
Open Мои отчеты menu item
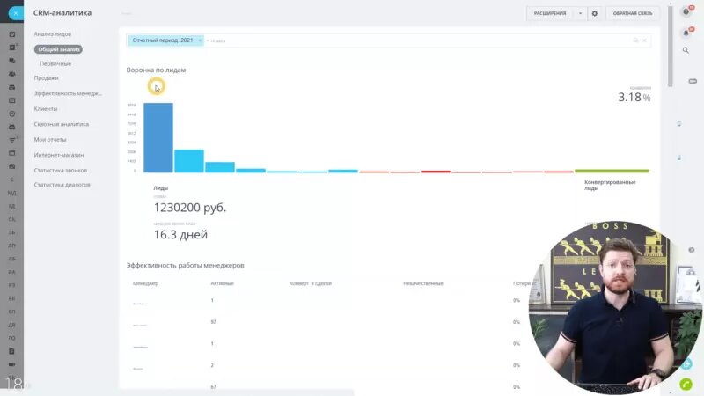click(50, 140)
